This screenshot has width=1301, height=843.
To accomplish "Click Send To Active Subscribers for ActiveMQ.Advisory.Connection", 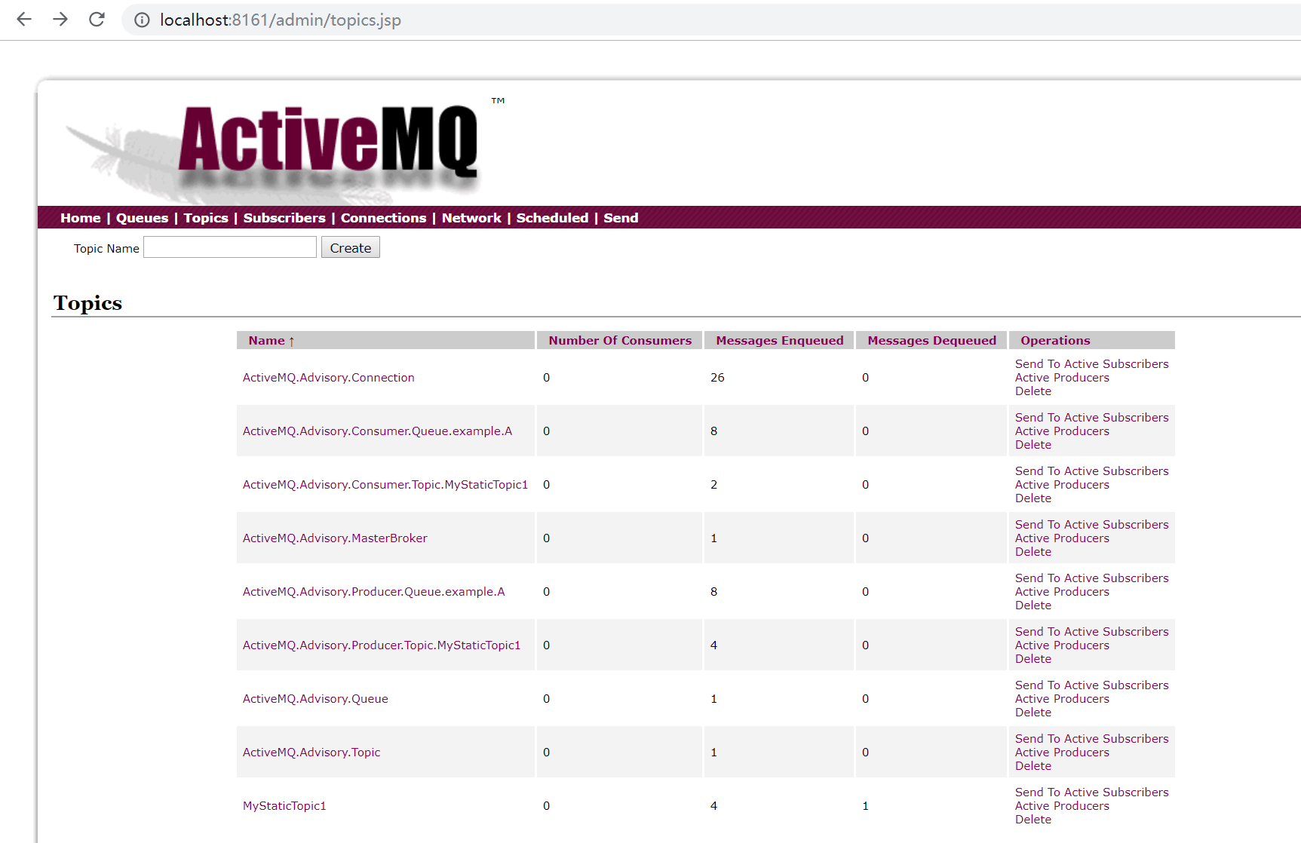I will (1091, 364).
